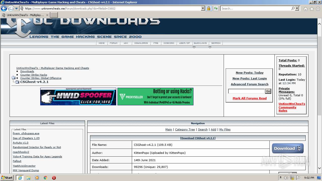Open Counter Strike: Global Offensive breadcrumb
The height and width of the screenshot is (181, 322).
(x=41, y=78)
